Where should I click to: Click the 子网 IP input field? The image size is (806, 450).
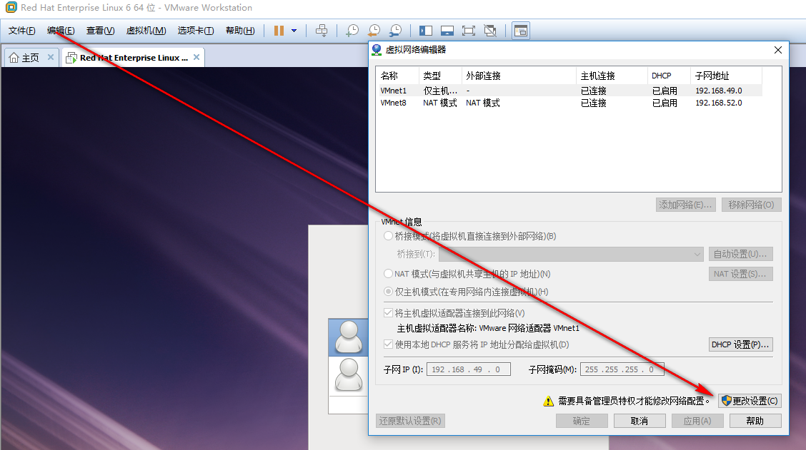click(x=468, y=369)
